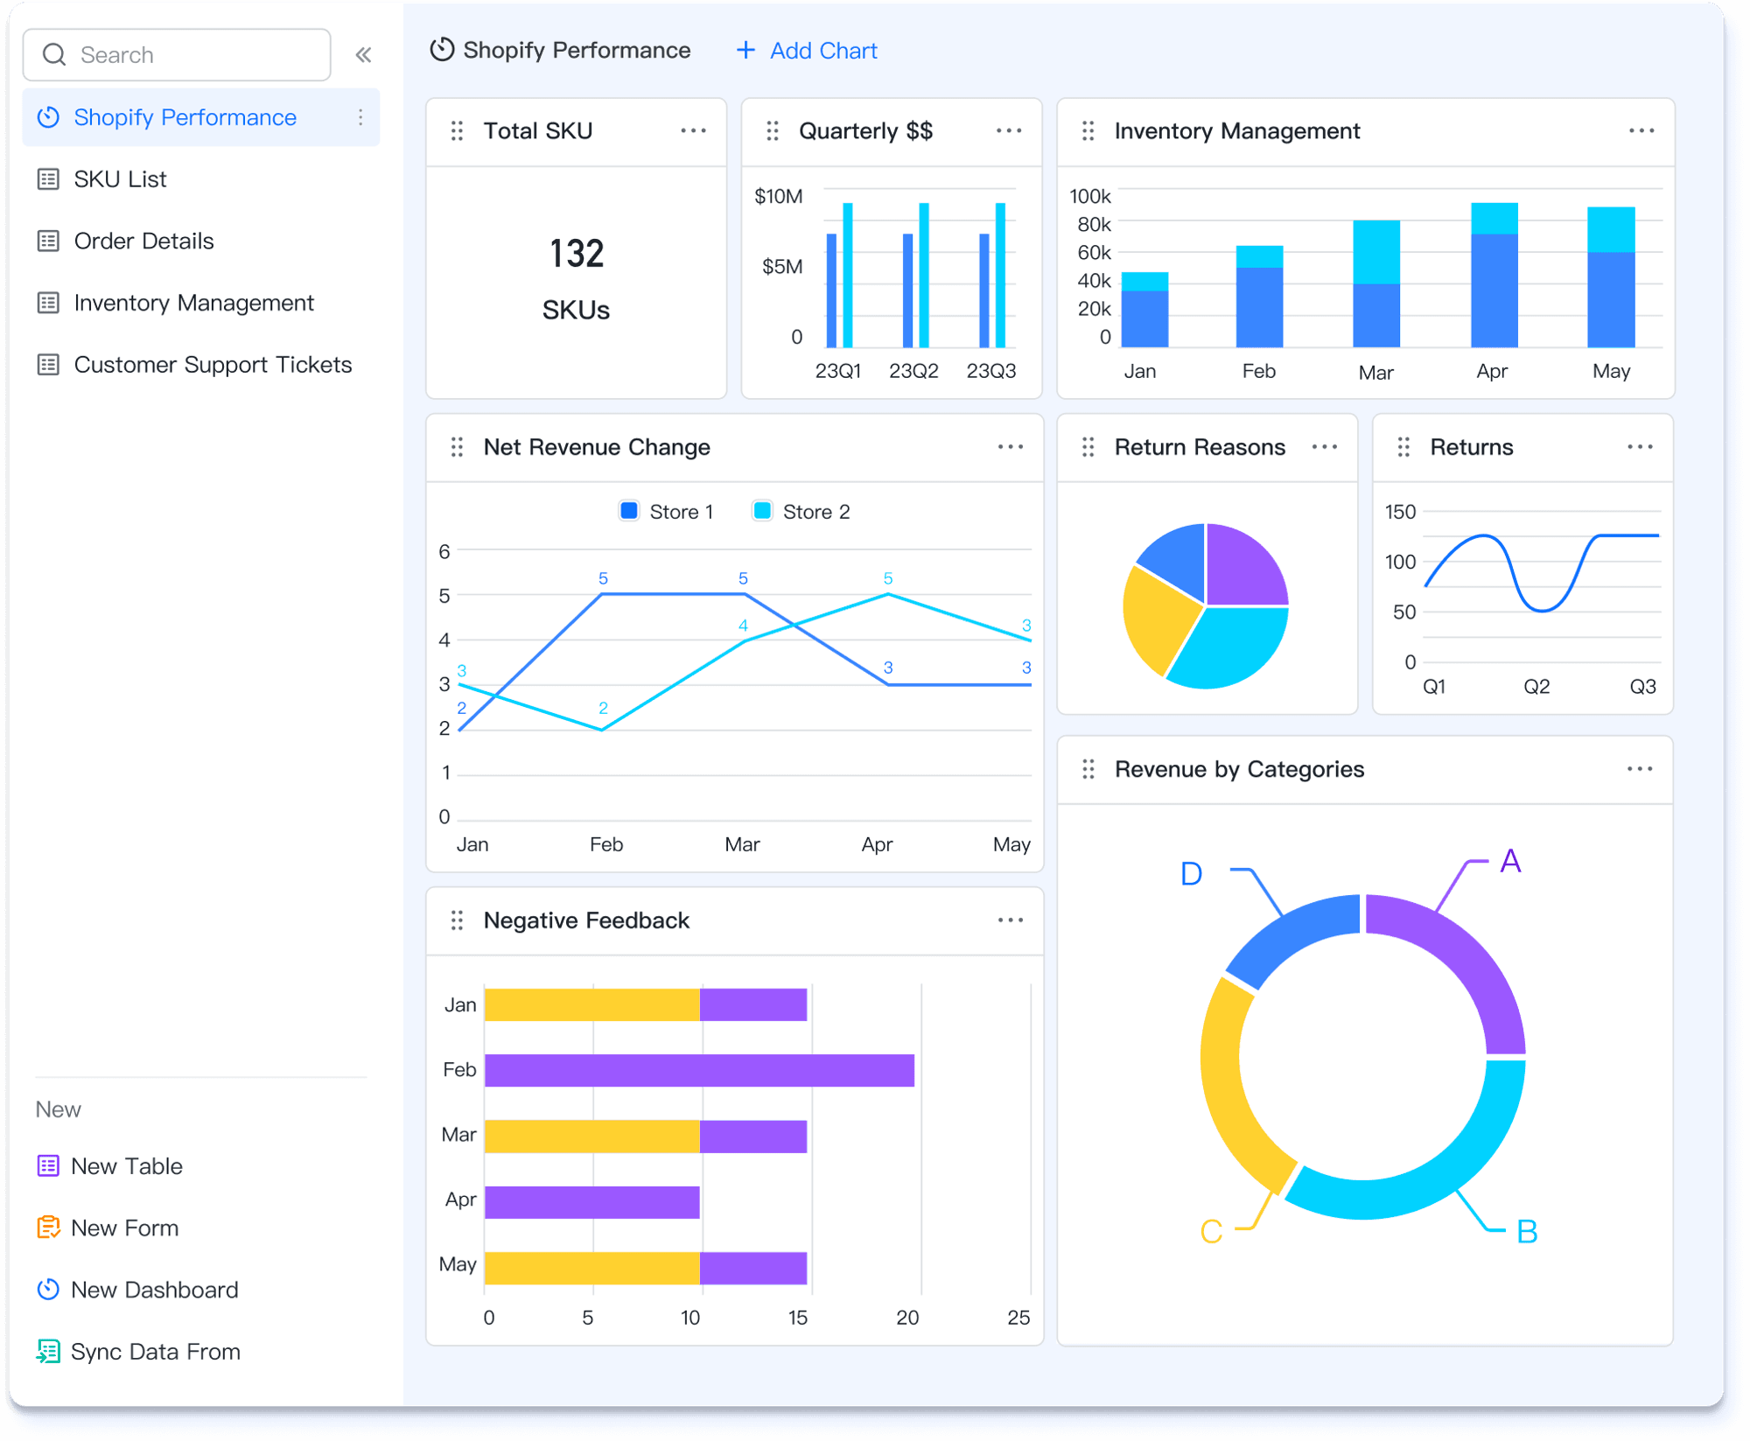The height and width of the screenshot is (1441, 1750).
Task: Toggle Store 2 legend swatch
Action: (x=762, y=511)
